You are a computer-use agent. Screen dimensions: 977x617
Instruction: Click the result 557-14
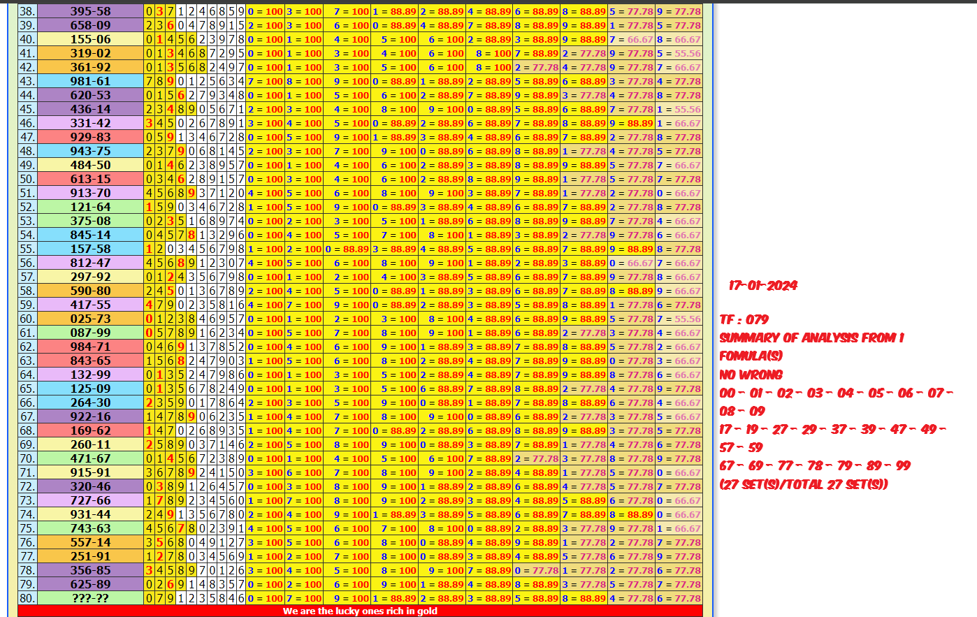click(90, 542)
